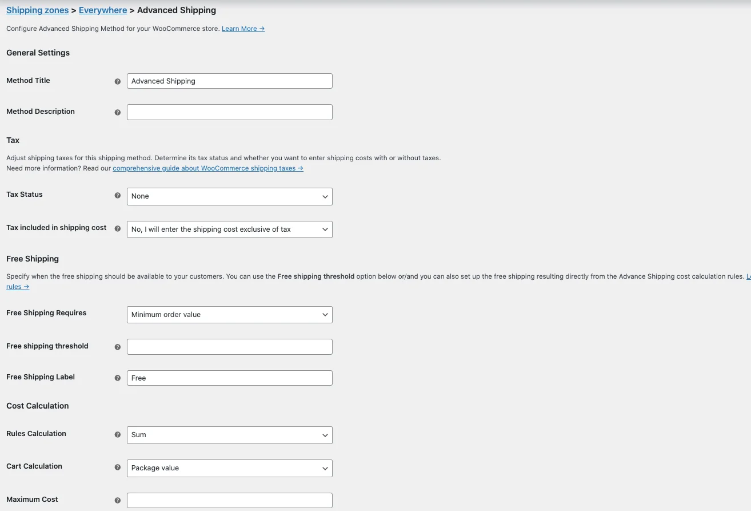751x511 pixels.
Task: Click the Method Title label
Action: pos(28,81)
